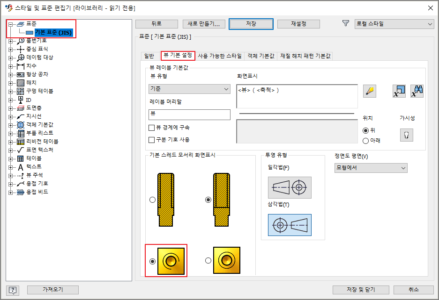This screenshot has height=300, width=439.
Task: Click the pencil edit icon next to 화면표시
Action: tap(370, 91)
